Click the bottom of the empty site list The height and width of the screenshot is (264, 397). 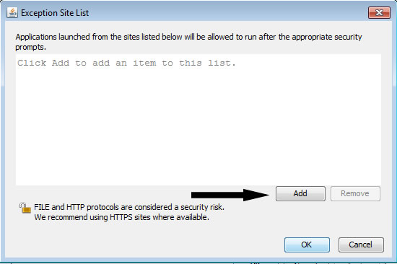pyautogui.click(x=198, y=177)
